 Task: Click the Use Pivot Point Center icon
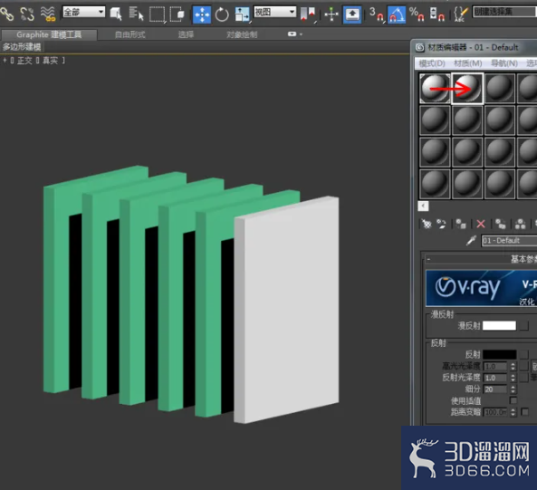pyautogui.click(x=308, y=14)
